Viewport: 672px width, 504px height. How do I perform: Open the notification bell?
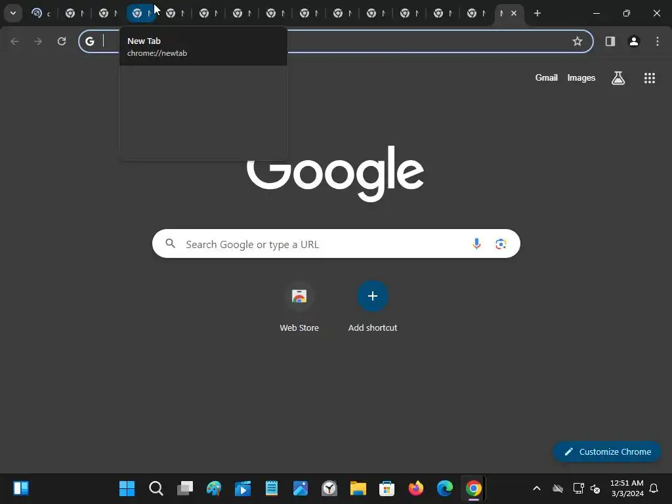(654, 488)
